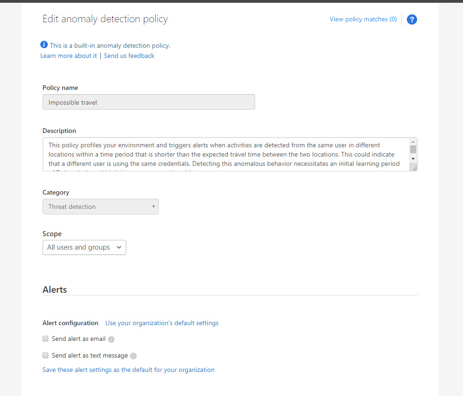Open the blue help question mark icon
Viewport: 463px width, 396px height.
pos(412,19)
